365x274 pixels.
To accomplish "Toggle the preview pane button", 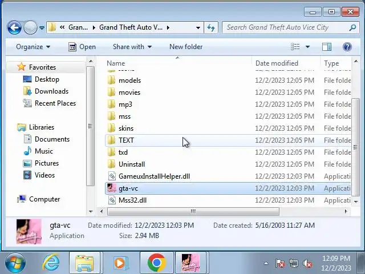I will (327, 47).
